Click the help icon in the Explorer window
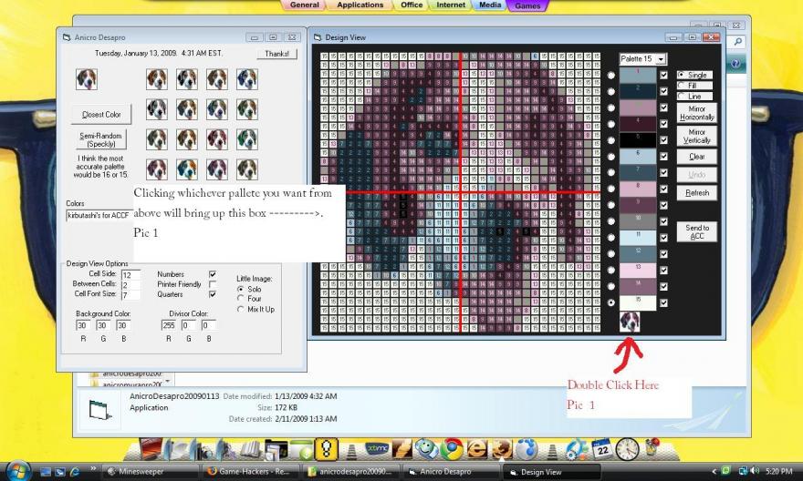This screenshot has height=481, width=803. 735,64
